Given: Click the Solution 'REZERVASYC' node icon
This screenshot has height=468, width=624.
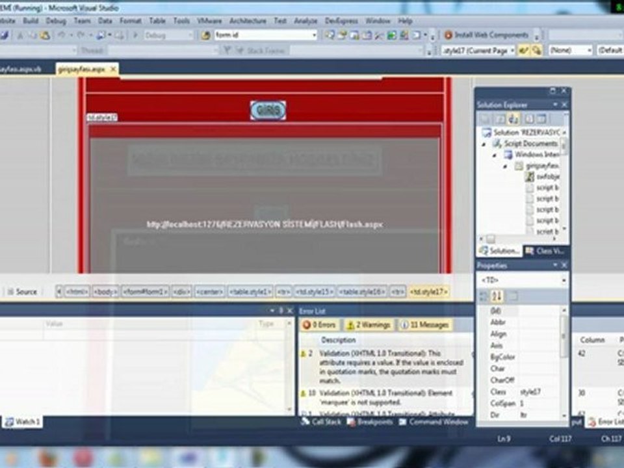Looking at the screenshot, I should [x=486, y=133].
